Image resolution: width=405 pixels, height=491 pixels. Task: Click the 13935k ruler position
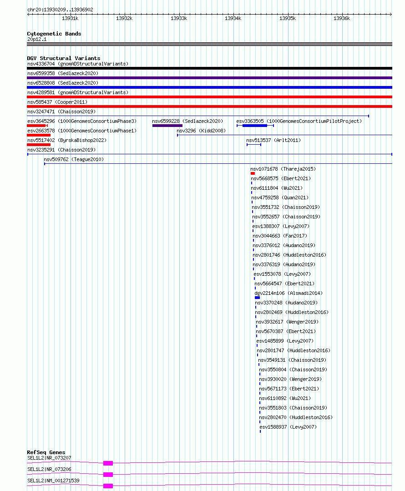(x=288, y=19)
